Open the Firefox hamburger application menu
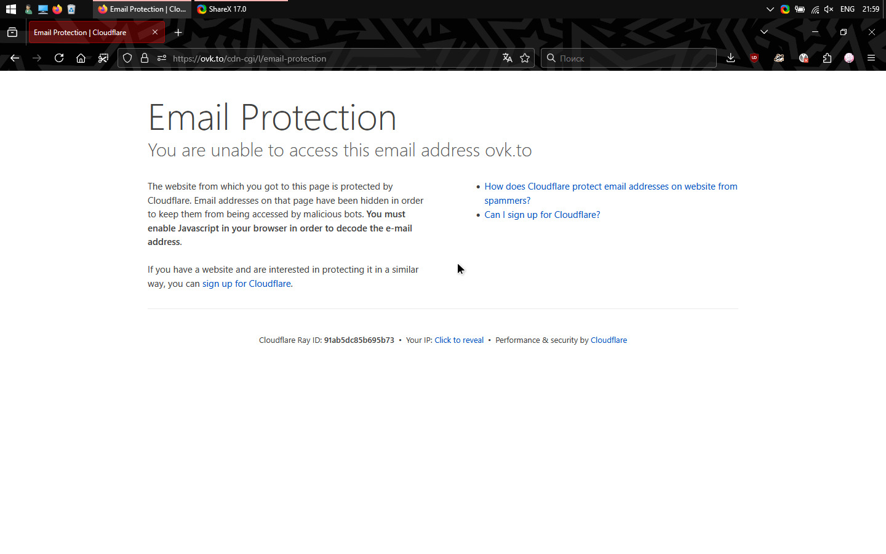 871,58
